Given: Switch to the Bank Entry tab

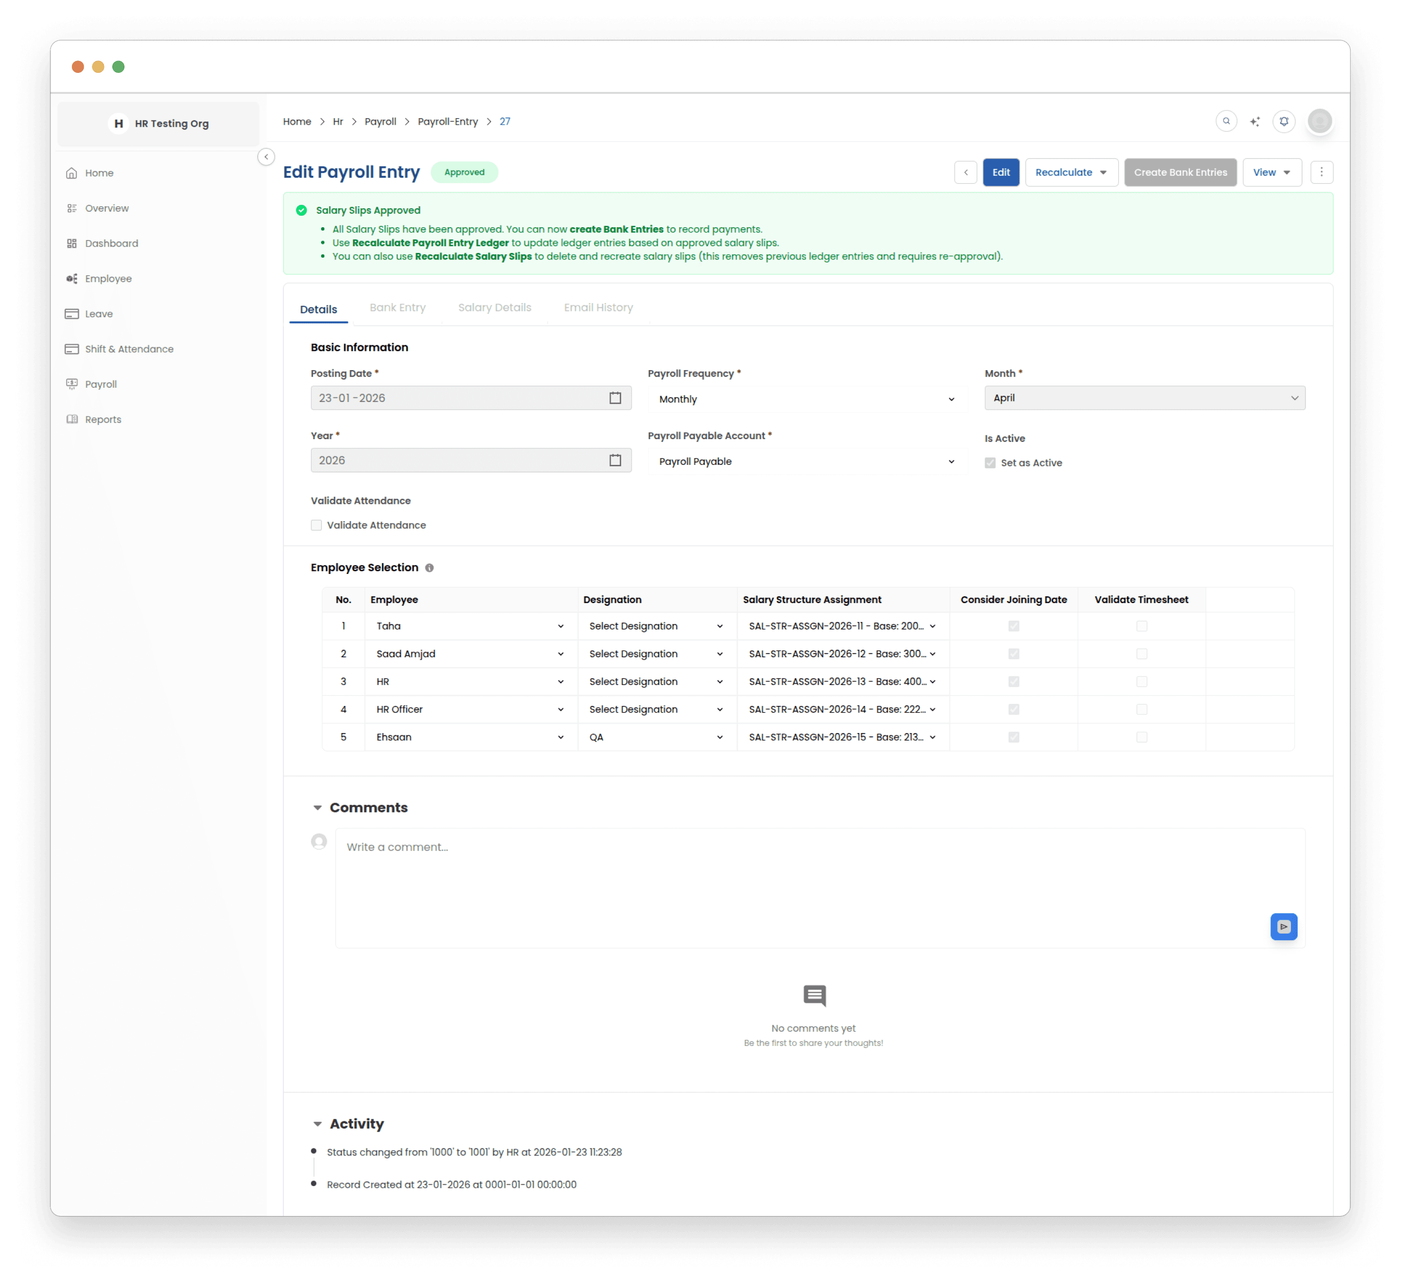Looking at the screenshot, I should tap(397, 308).
